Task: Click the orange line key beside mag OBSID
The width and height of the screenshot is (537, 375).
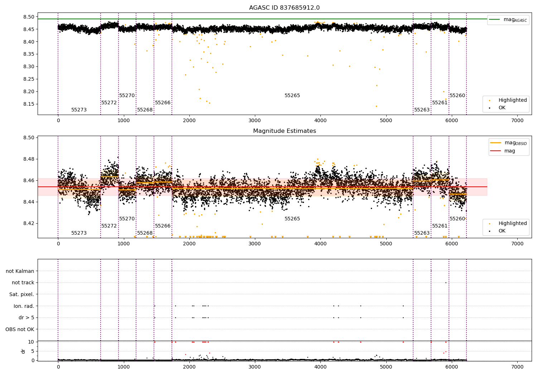Action: pyautogui.click(x=496, y=143)
